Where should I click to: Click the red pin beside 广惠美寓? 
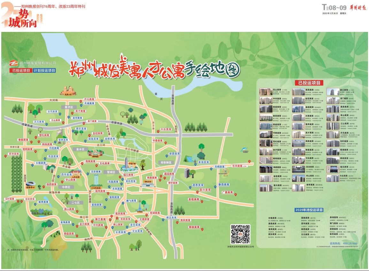click(x=235, y=195)
